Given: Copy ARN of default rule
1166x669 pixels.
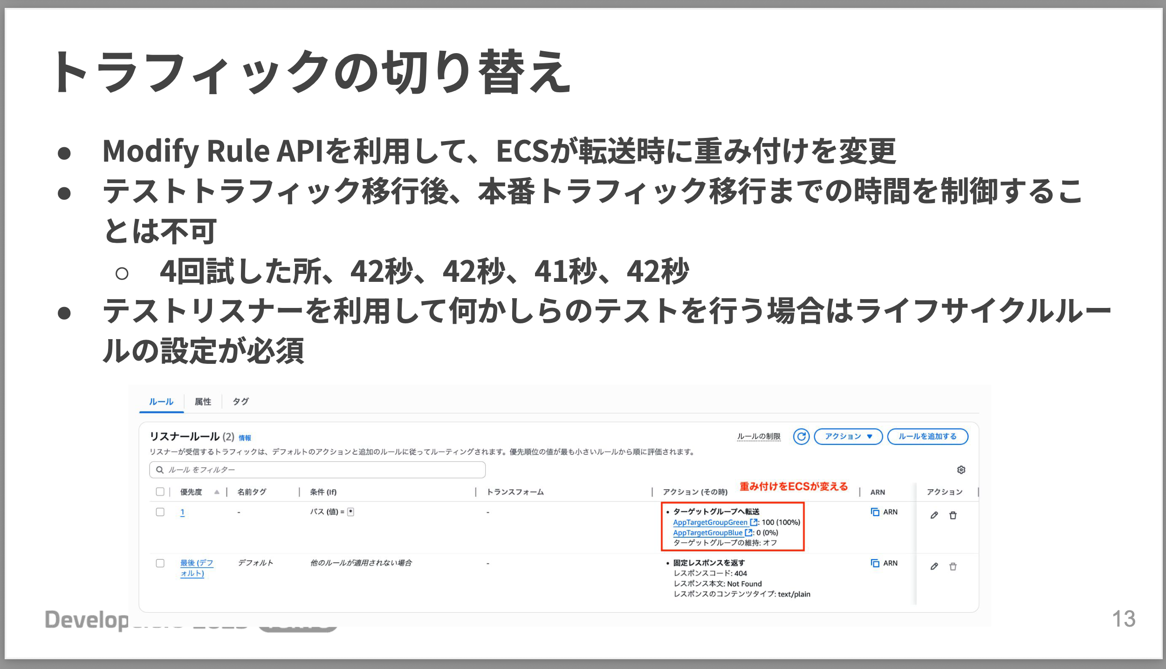Looking at the screenshot, I should tap(875, 563).
